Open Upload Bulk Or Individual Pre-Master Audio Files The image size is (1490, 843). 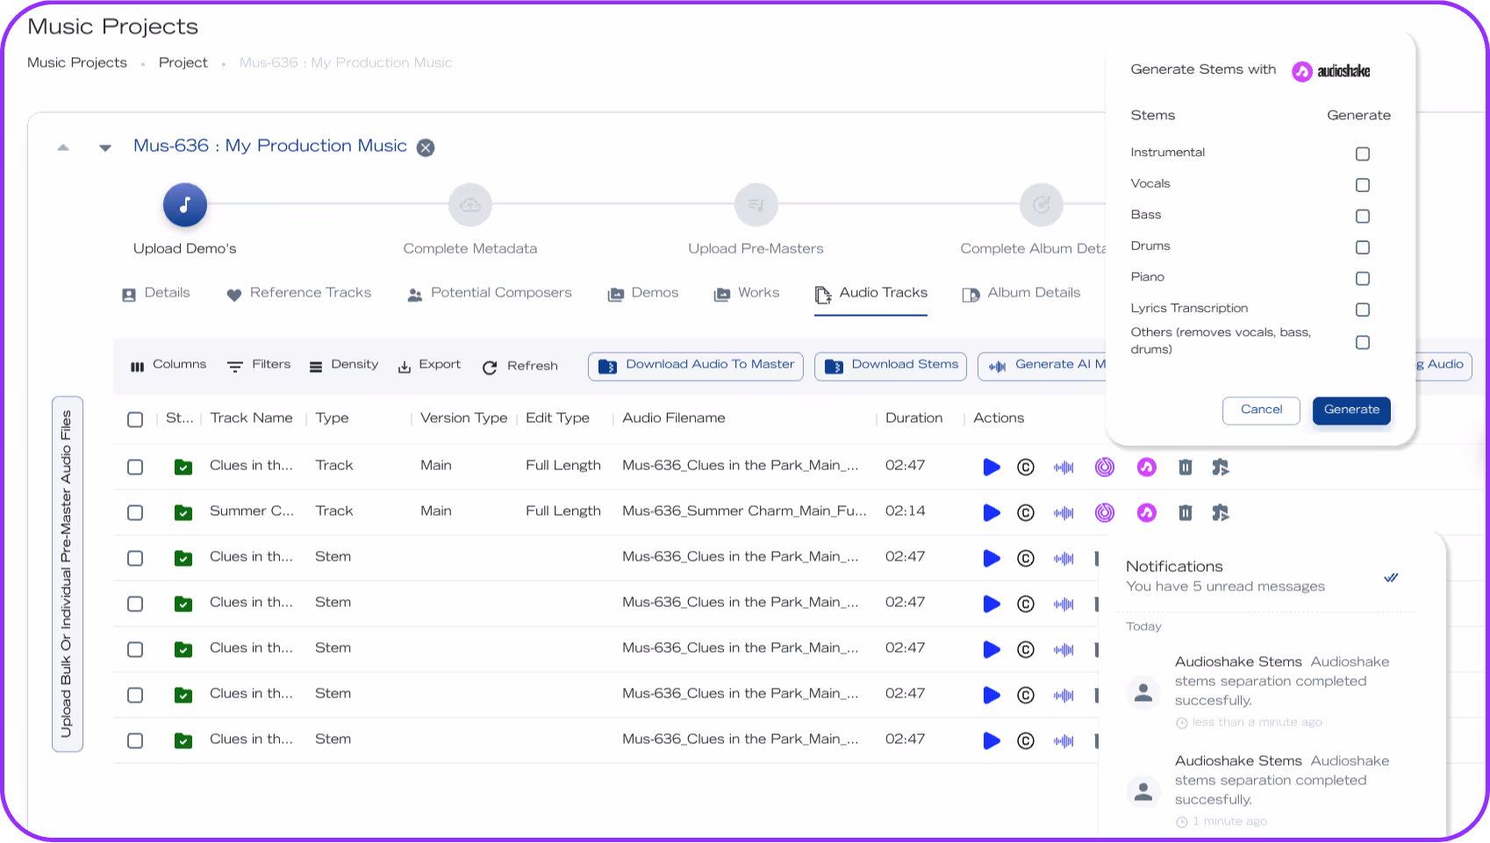coord(68,574)
